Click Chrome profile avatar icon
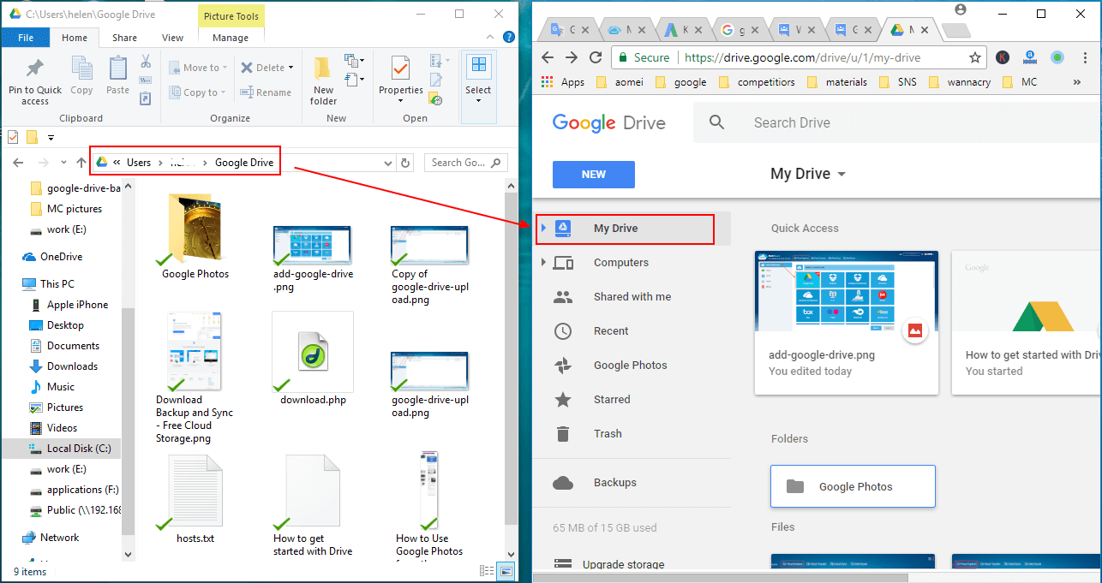1102x583 pixels. point(960,9)
